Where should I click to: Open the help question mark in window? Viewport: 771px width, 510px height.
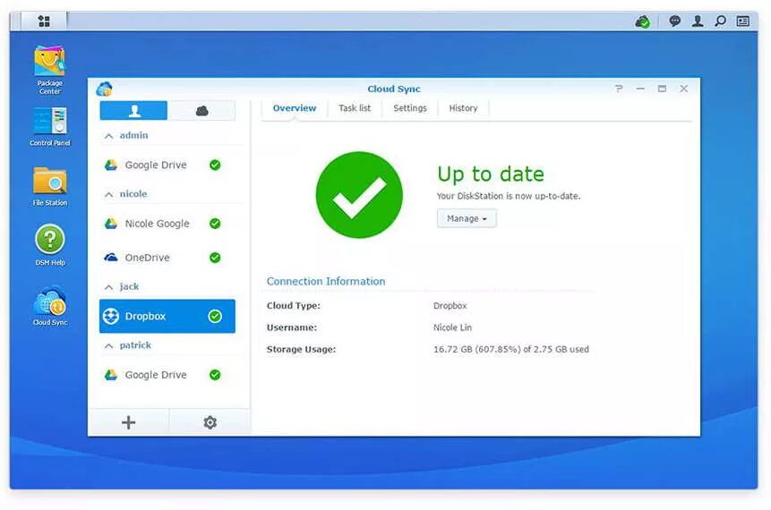click(x=619, y=89)
